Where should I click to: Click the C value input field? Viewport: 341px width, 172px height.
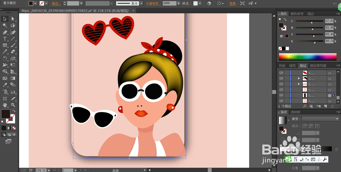(329, 21)
